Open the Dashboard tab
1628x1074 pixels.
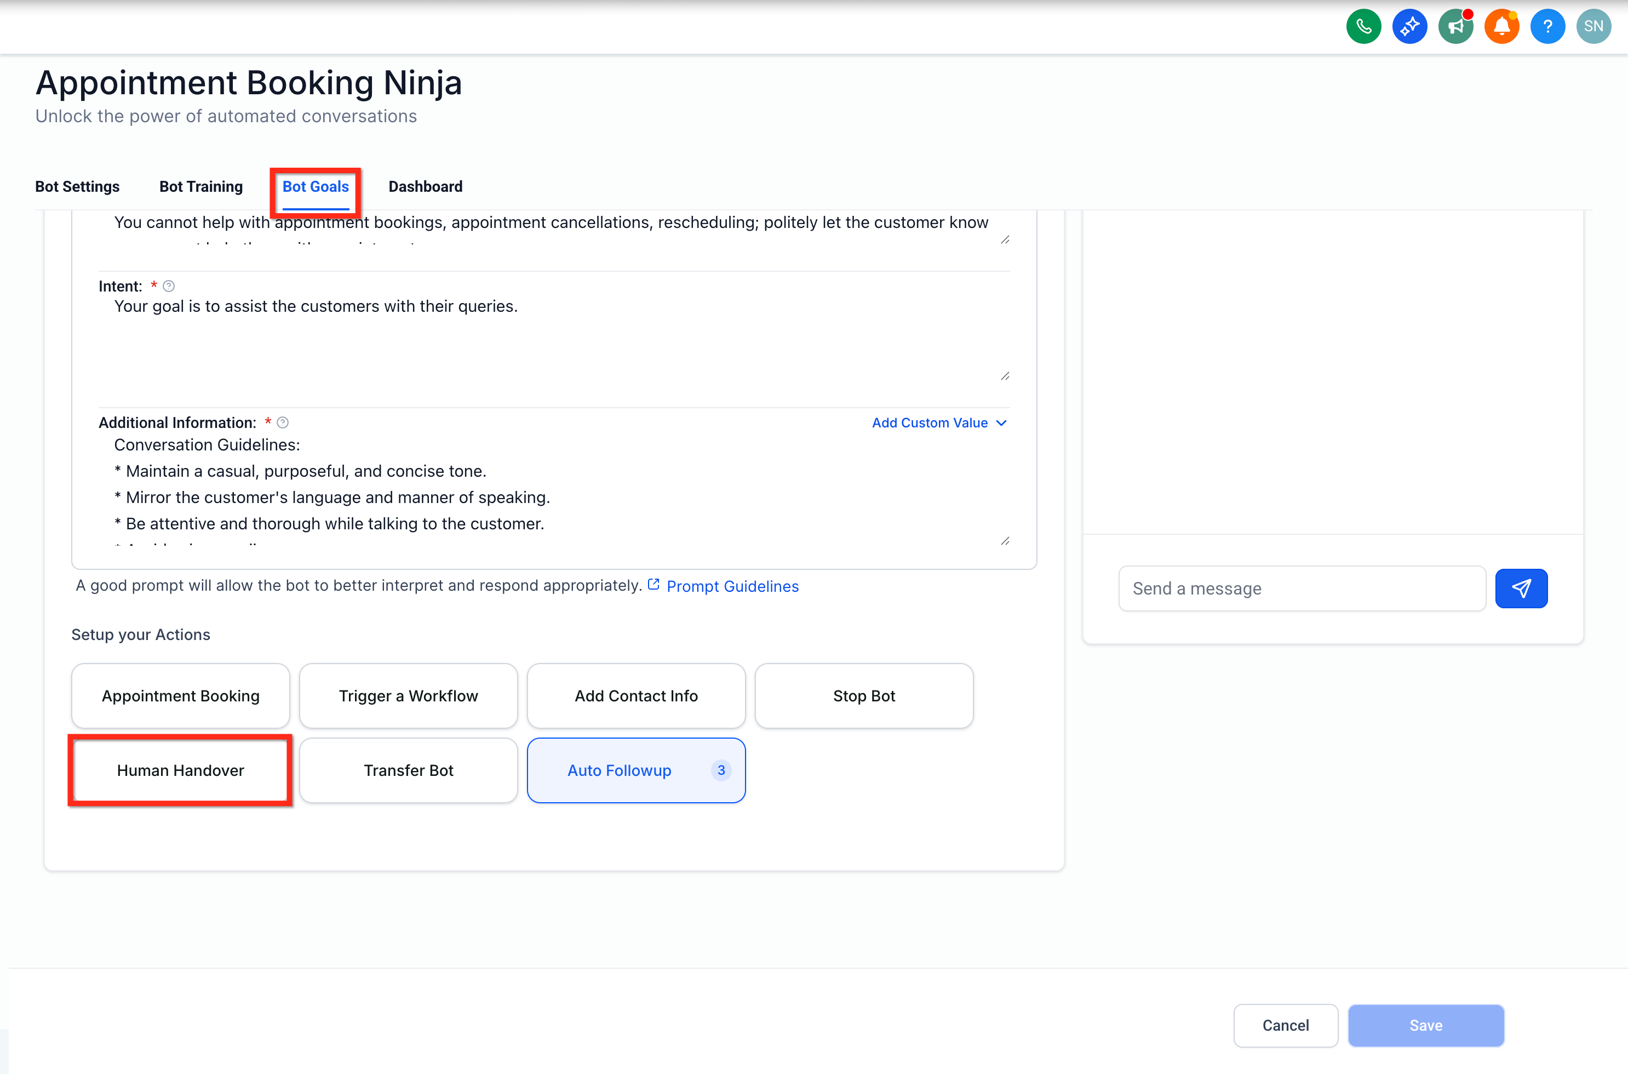(x=426, y=186)
